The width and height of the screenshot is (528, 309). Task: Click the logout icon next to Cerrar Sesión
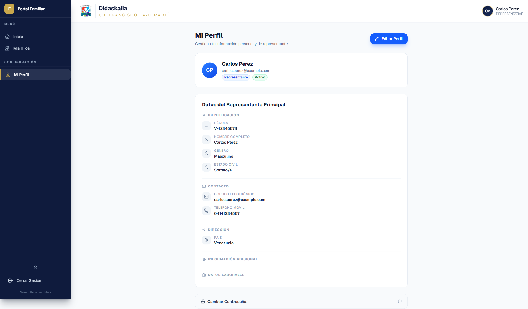tap(11, 280)
